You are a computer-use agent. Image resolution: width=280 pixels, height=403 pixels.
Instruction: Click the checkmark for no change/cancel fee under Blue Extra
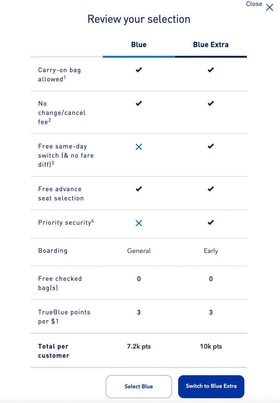coord(211,103)
